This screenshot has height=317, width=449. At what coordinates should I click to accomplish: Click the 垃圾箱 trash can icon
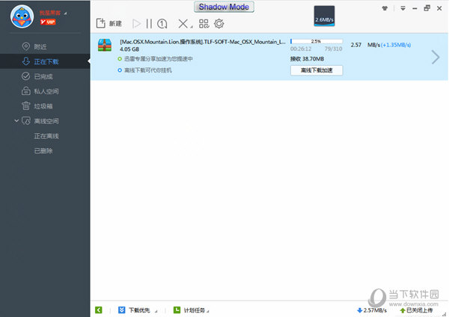point(25,106)
